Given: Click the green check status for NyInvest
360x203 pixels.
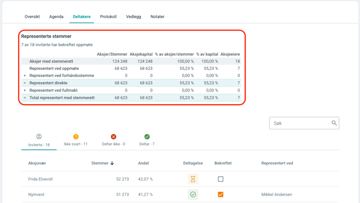Looking at the screenshot, I should point(193,194).
